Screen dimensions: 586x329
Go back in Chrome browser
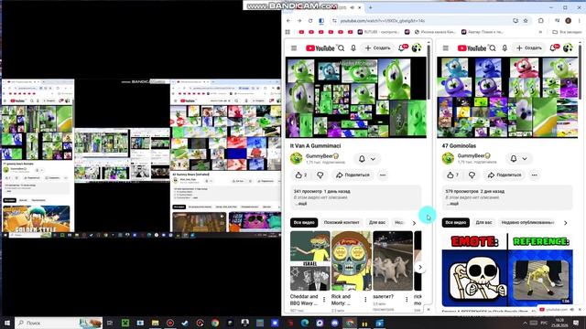288,21
